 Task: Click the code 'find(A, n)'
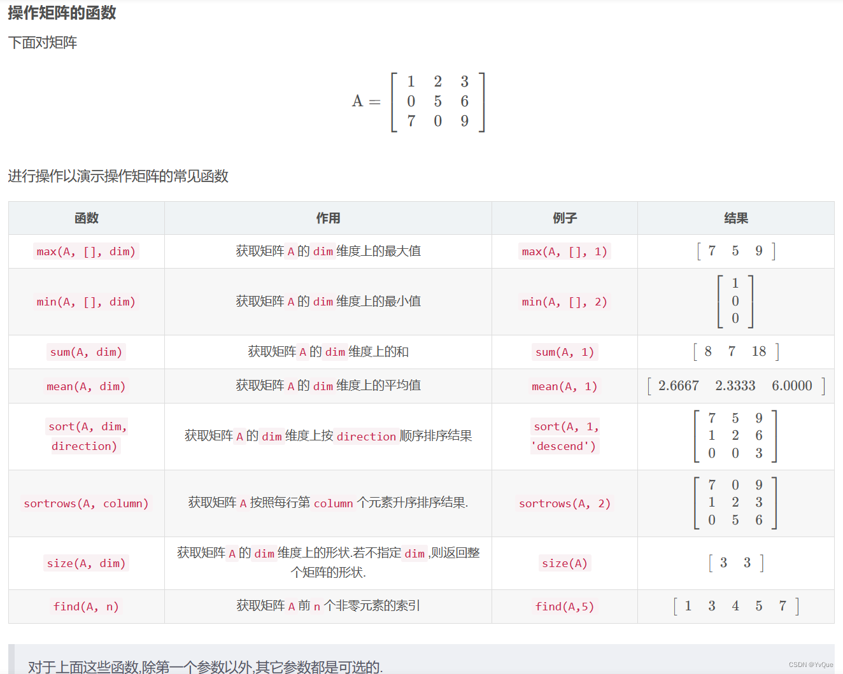click(x=86, y=607)
